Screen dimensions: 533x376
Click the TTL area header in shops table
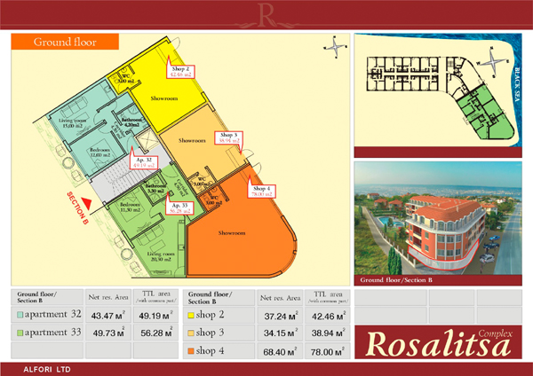click(328, 296)
